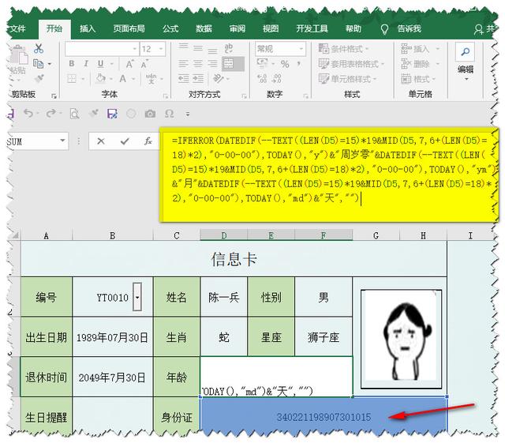This screenshot has height=443, width=505.
Task: Click the Comma Style icon
Action: [299, 63]
